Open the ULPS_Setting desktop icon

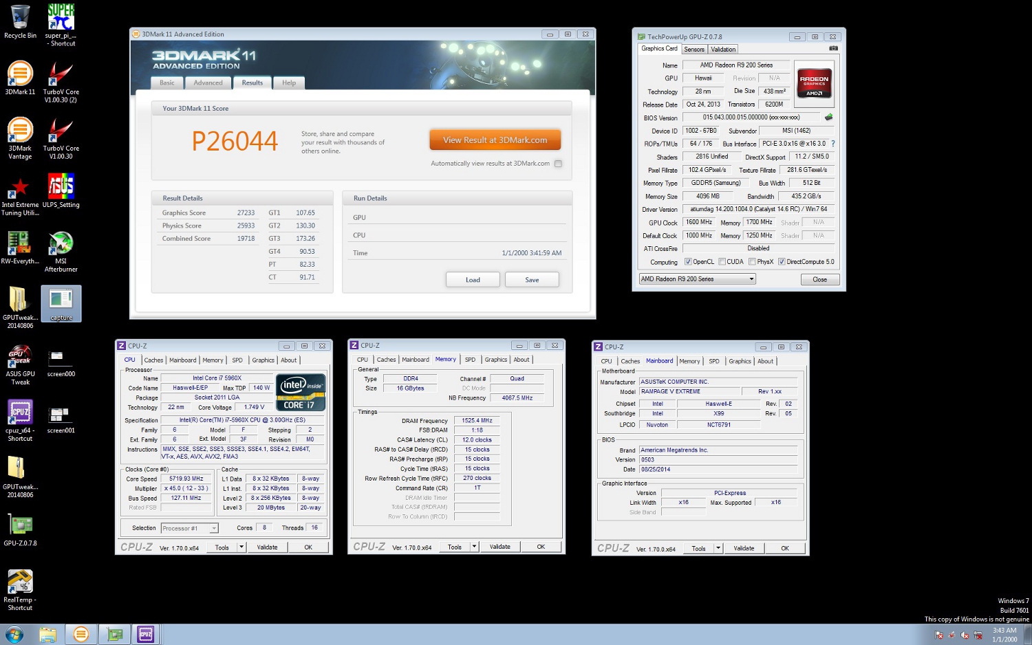pyautogui.click(x=61, y=190)
